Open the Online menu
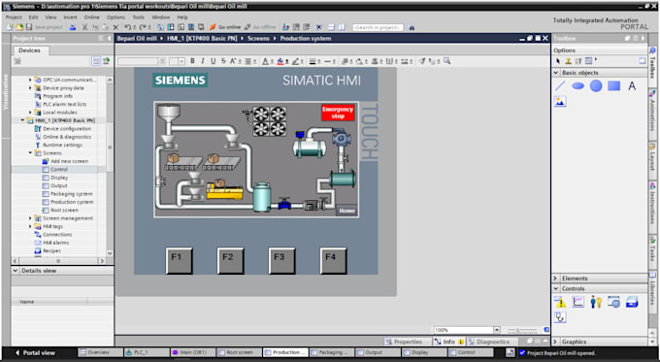Viewport: 660px width, 362px height. click(x=91, y=17)
